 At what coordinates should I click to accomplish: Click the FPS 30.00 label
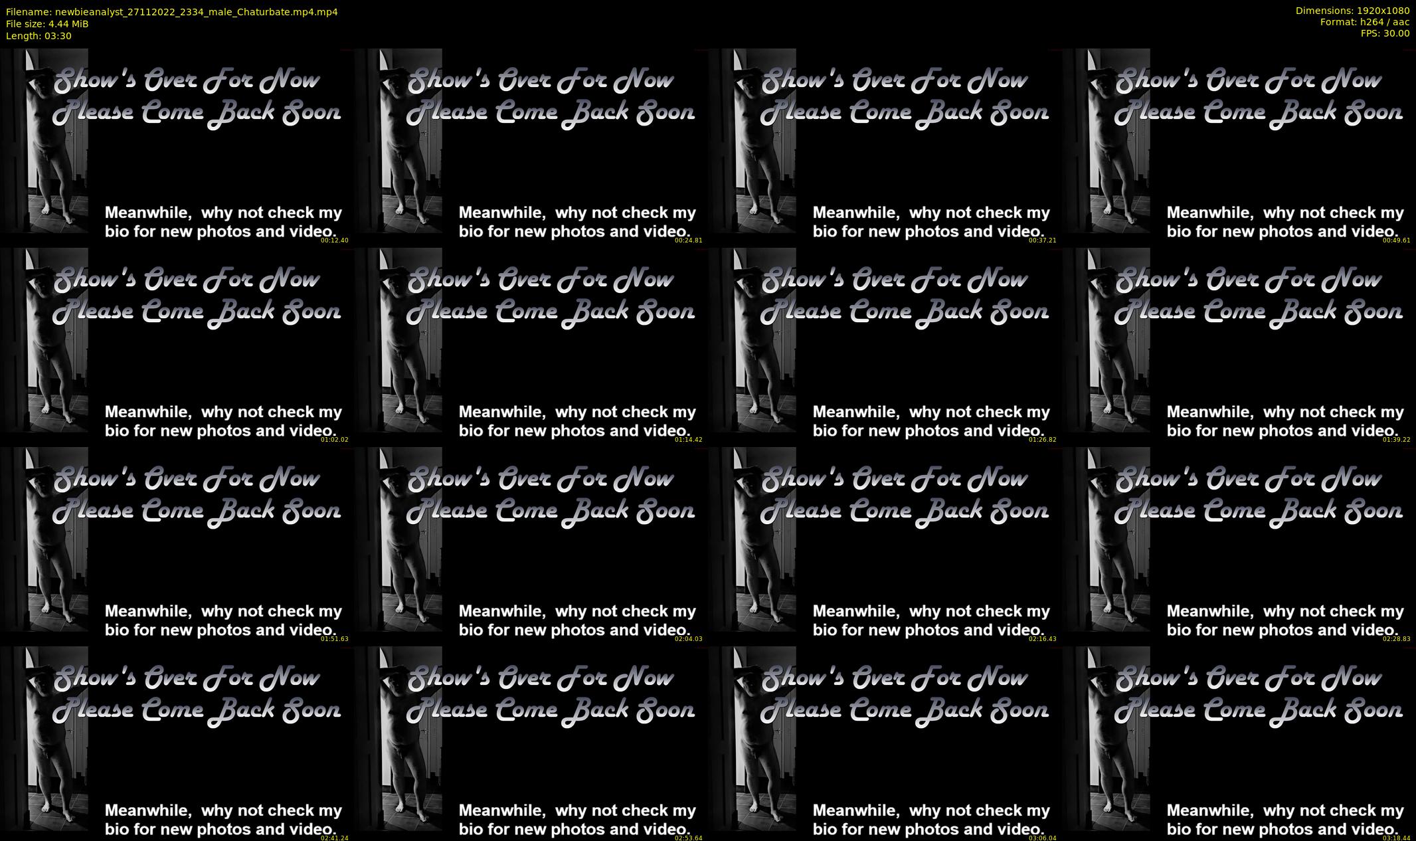tap(1385, 33)
